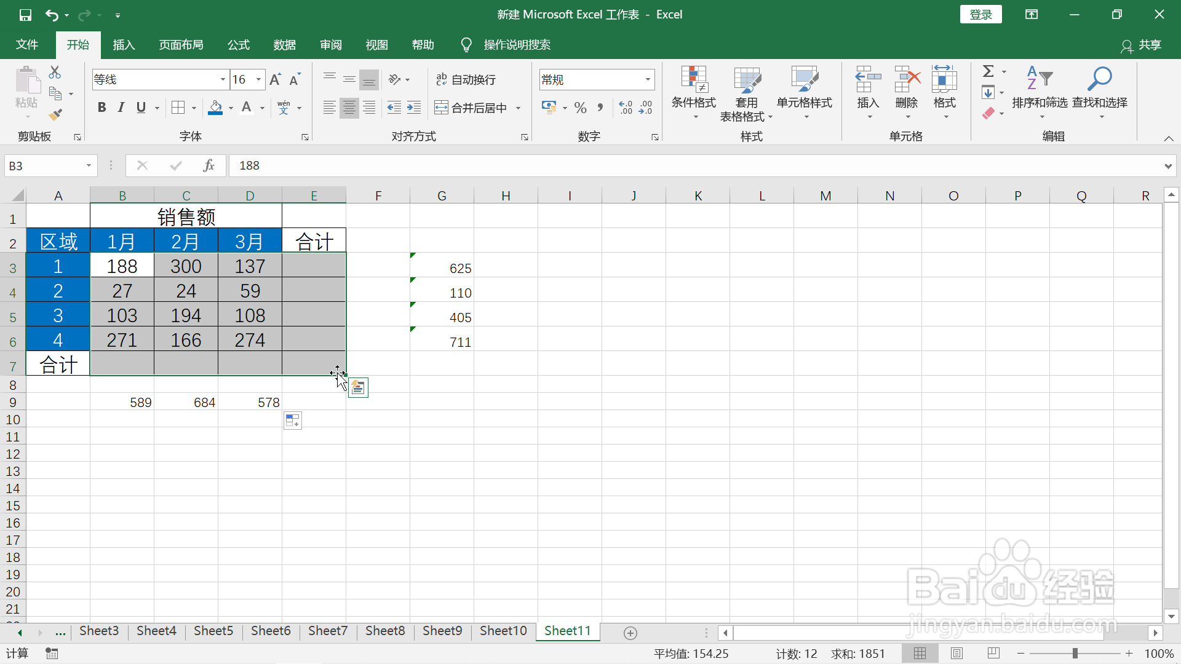This screenshot has width=1181, height=664.
Task: Click the zoom slider in status bar
Action: (1075, 654)
